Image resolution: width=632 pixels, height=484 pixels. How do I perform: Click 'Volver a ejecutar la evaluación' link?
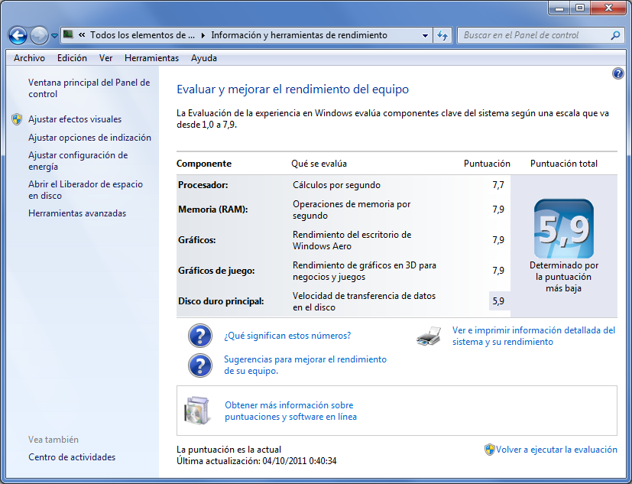556,450
